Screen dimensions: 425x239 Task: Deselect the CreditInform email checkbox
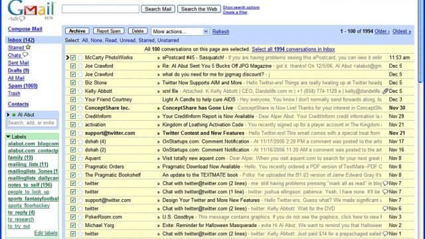[73, 117]
